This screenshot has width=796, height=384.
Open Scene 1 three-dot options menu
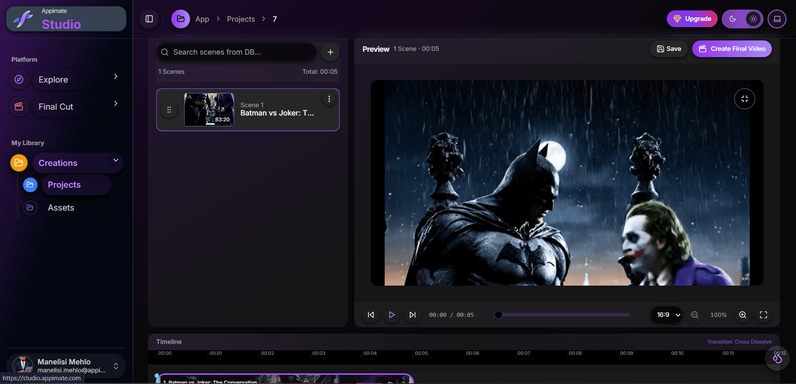[329, 99]
